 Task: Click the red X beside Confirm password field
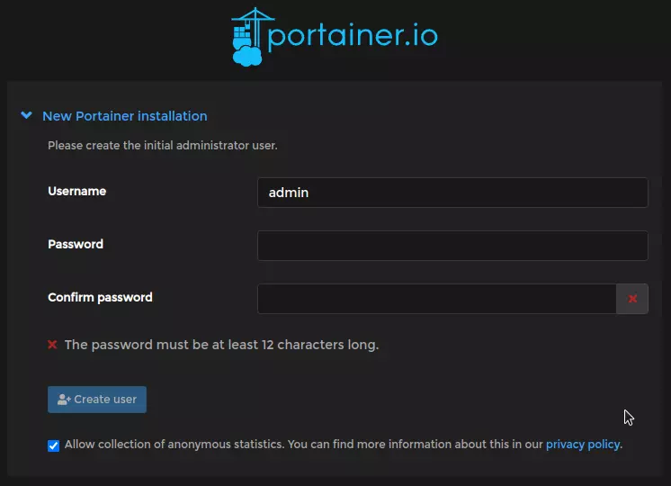632,299
